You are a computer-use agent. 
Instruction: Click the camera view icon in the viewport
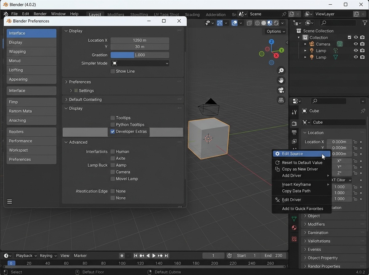pos(281,90)
